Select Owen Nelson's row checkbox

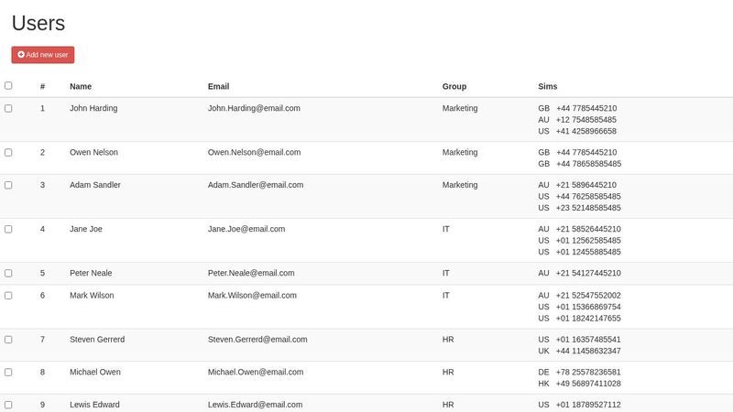point(8,152)
